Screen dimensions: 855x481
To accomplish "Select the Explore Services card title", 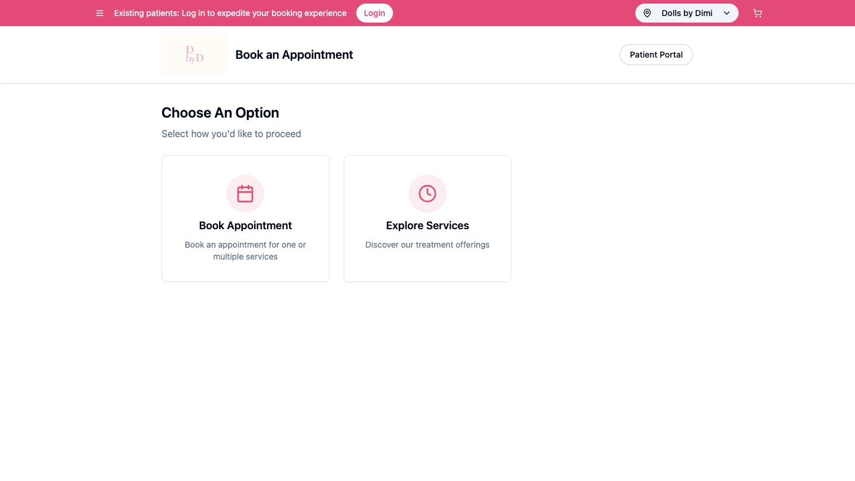I will coord(427,226).
